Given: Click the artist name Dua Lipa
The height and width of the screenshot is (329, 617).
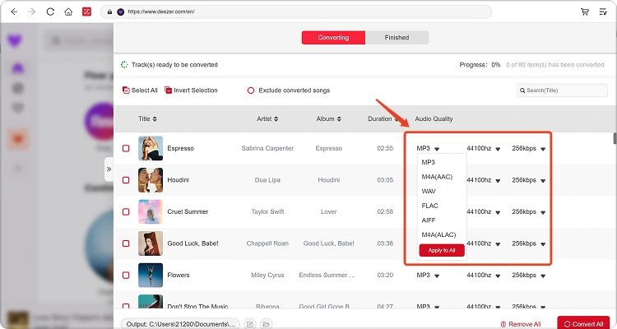Looking at the screenshot, I should click(267, 180).
